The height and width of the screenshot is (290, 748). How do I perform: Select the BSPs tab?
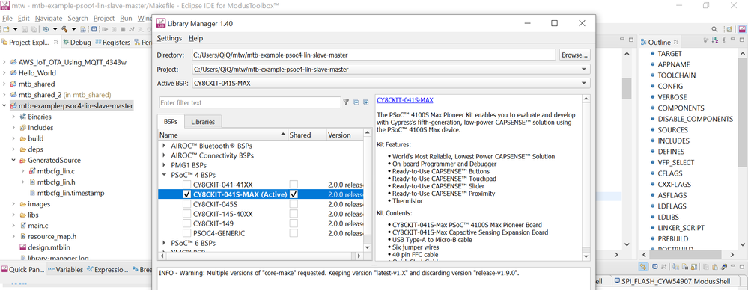coord(170,122)
